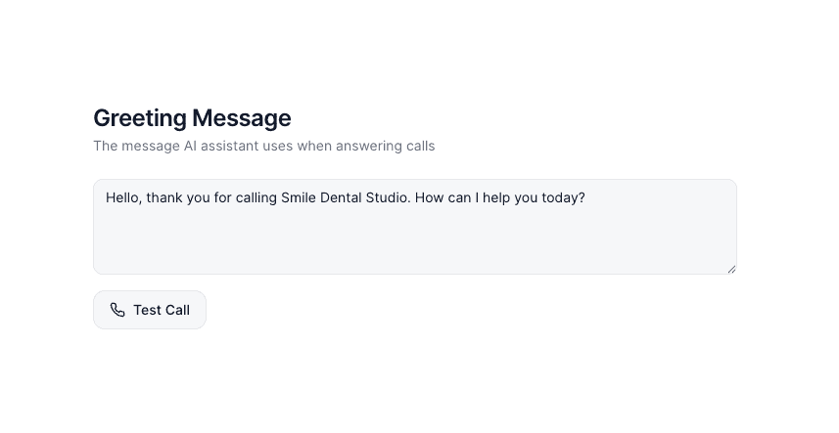Click the 'Test Call' label text
The width and height of the screenshot is (839, 433).
click(162, 310)
